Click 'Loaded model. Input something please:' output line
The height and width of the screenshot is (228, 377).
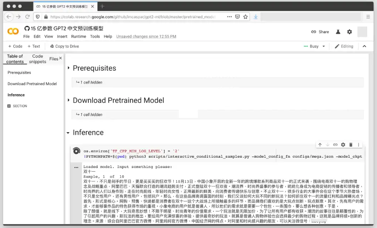[x=128, y=166]
